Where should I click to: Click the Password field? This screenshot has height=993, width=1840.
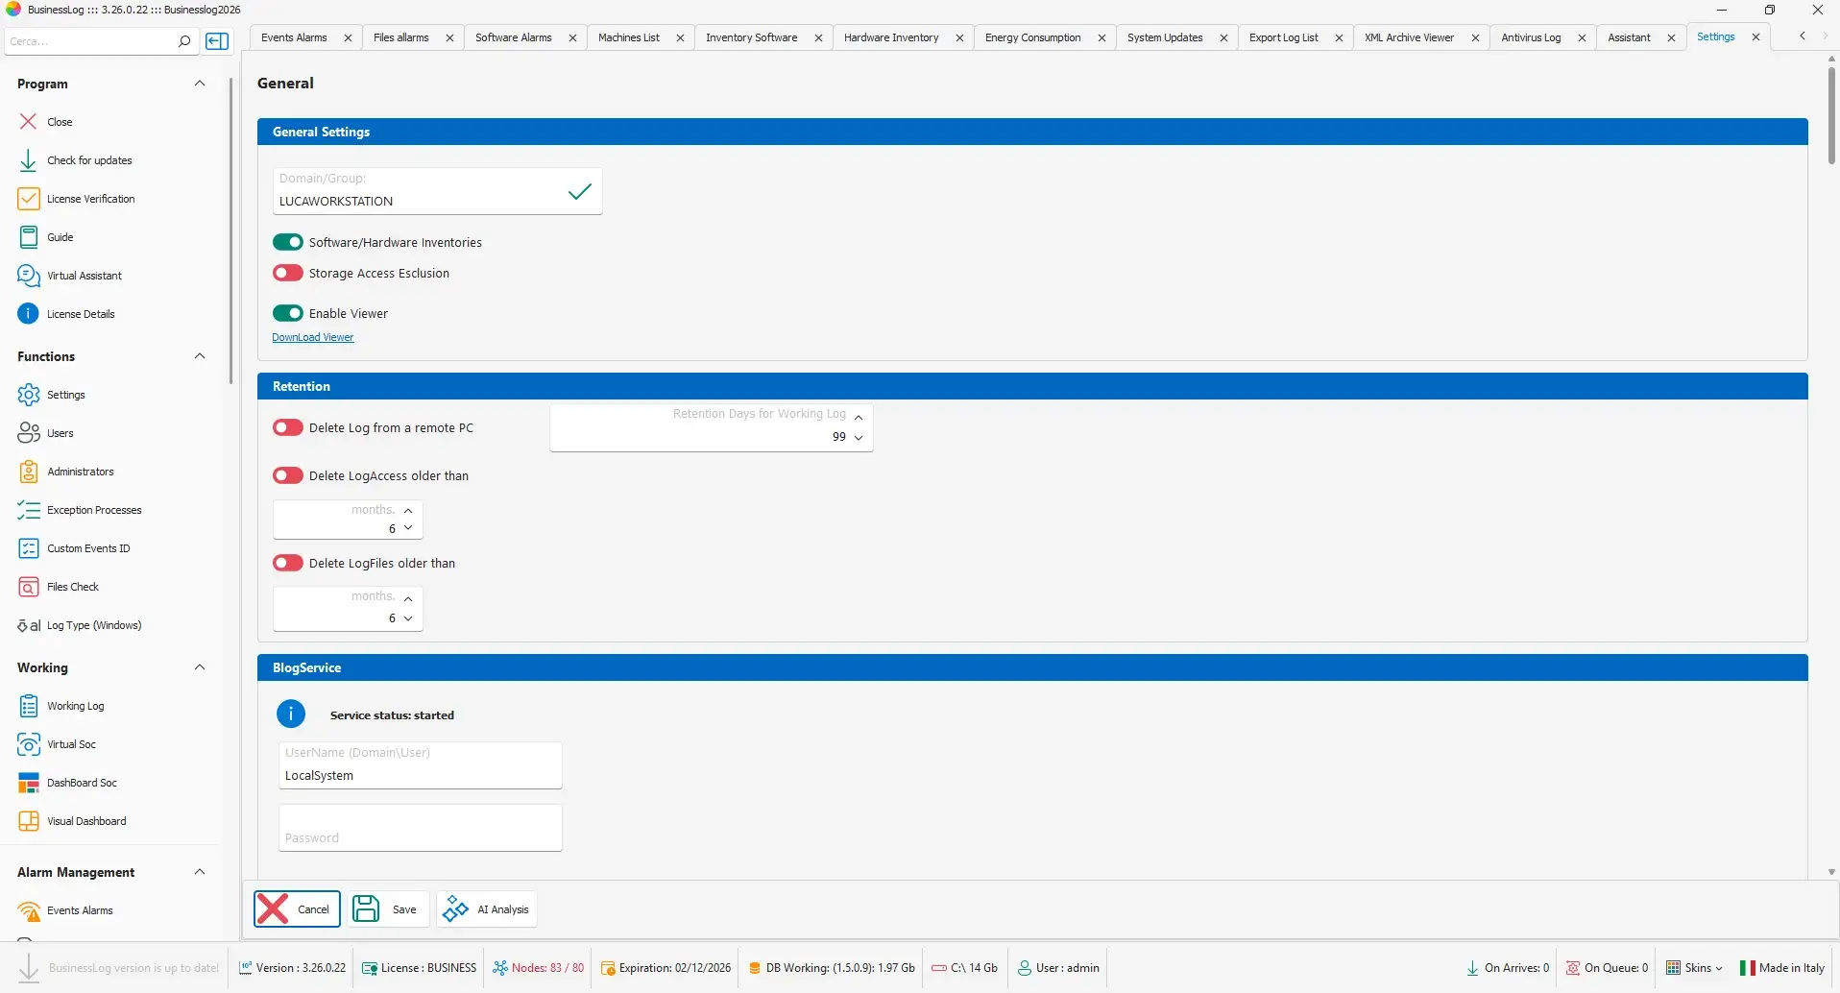pyautogui.click(x=421, y=828)
